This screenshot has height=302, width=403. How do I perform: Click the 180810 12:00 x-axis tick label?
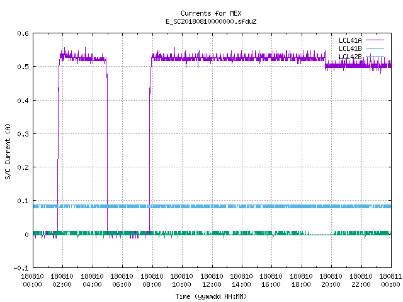click(212, 281)
